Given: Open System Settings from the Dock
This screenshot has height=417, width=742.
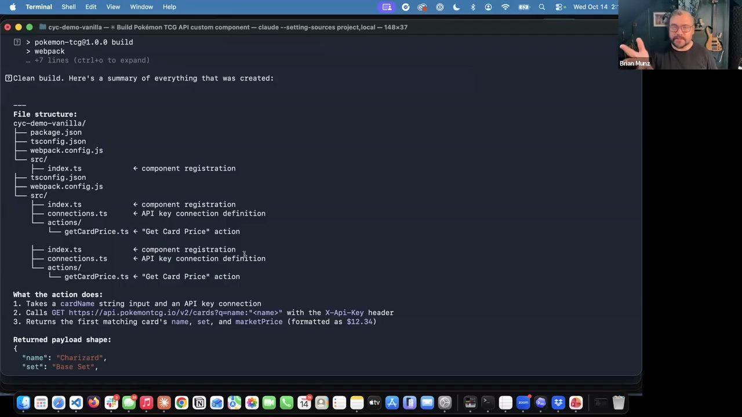Looking at the screenshot, I should click(445, 403).
